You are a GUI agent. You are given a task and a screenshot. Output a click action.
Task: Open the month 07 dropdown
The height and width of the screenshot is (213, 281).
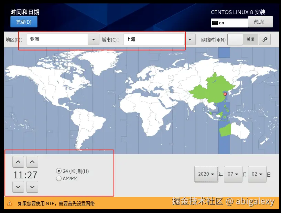[233, 174]
